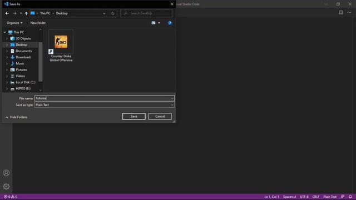This screenshot has height=200, width=356.
Task: Click the navigation pane scrollbar thumb
Action: point(41,62)
